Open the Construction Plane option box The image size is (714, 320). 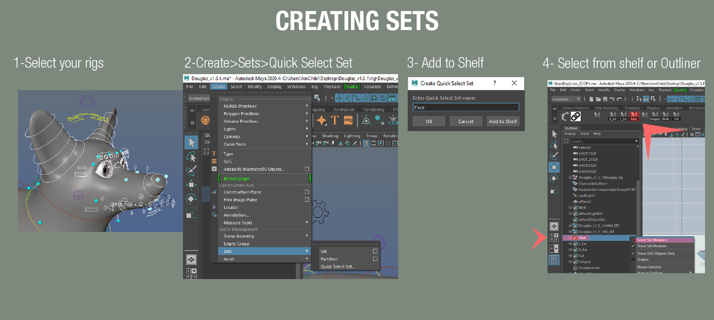[x=307, y=192]
